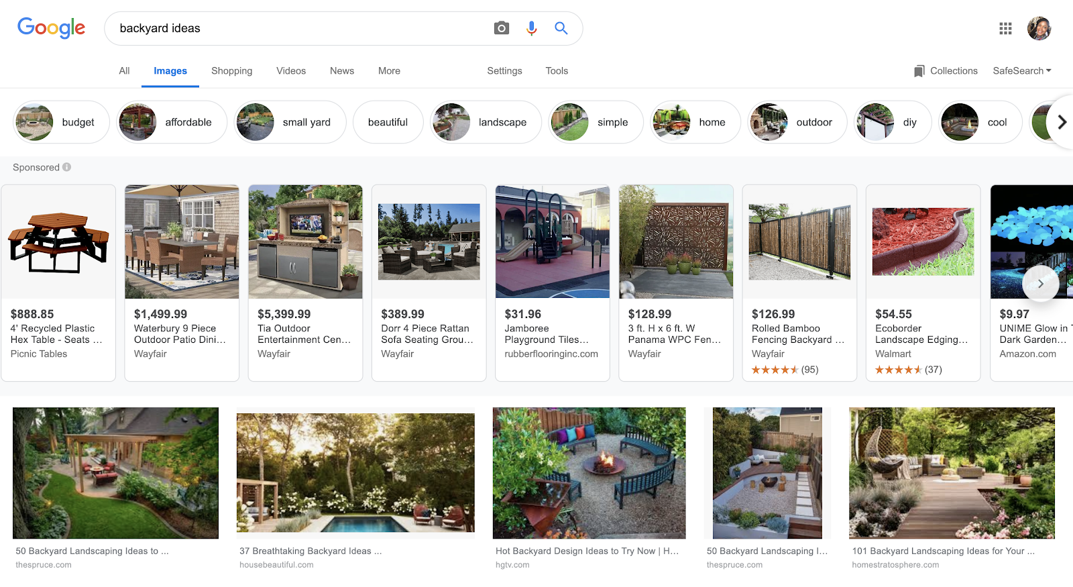Click the Google logo

[x=51, y=28]
